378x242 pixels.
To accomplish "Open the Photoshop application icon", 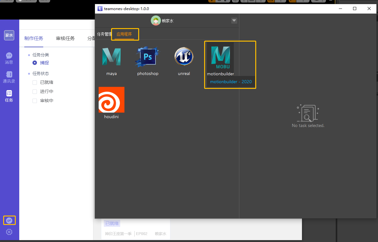I will (x=148, y=57).
